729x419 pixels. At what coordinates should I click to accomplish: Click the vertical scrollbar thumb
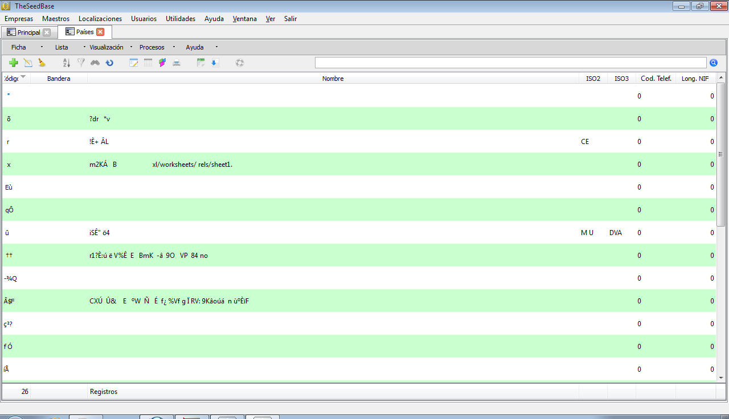(x=721, y=154)
